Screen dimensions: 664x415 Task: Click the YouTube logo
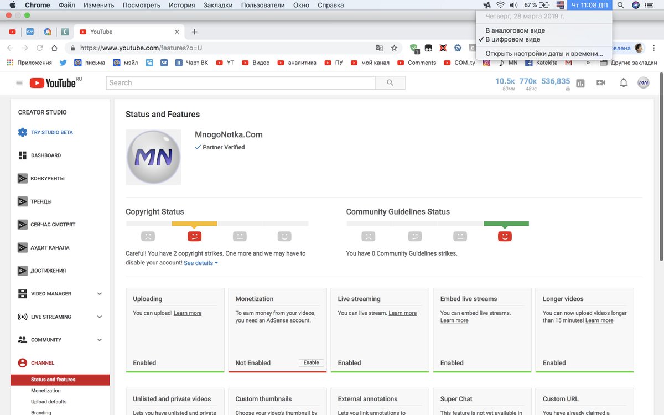(x=53, y=83)
